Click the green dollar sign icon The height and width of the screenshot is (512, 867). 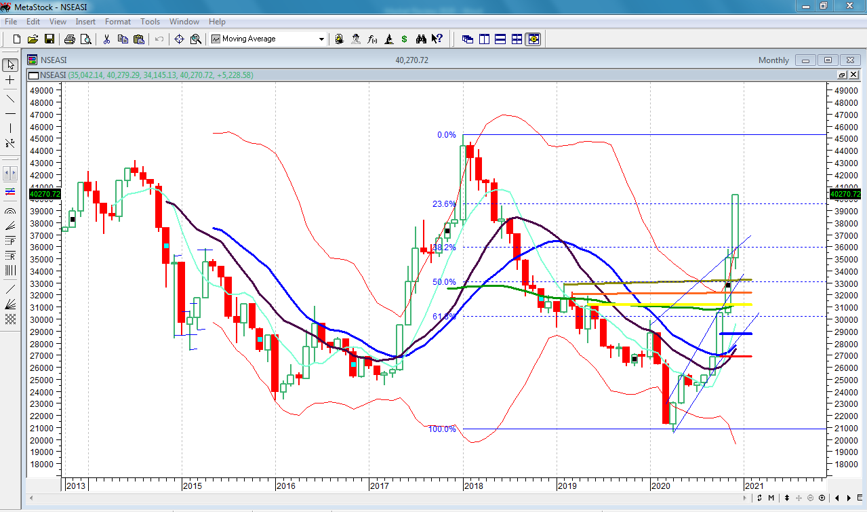point(404,39)
